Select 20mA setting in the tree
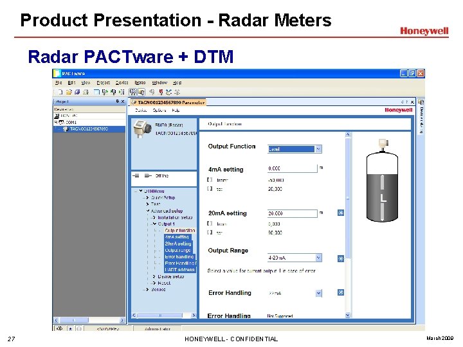 [x=178, y=244]
